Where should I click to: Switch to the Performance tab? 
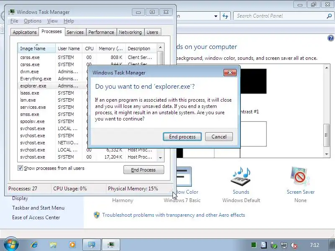click(101, 32)
